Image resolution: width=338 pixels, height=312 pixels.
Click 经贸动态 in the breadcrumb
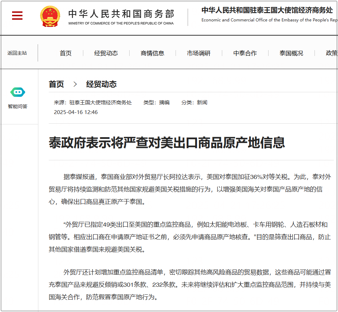[101, 84]
